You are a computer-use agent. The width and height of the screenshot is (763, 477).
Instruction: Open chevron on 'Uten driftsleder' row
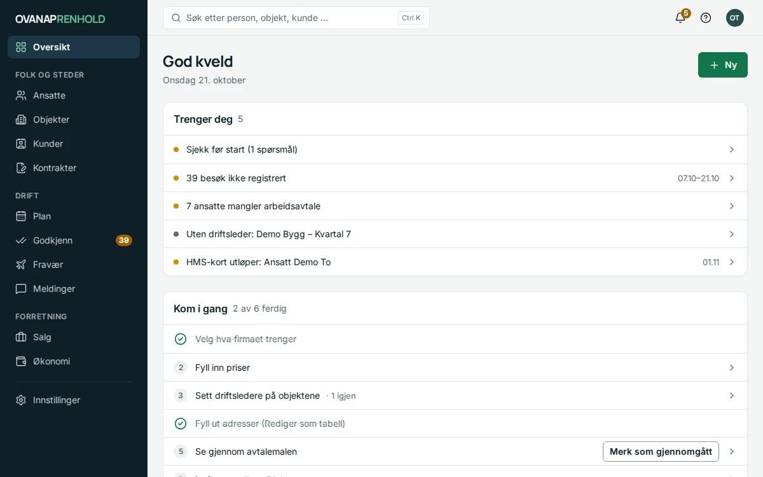click(732, 234)
